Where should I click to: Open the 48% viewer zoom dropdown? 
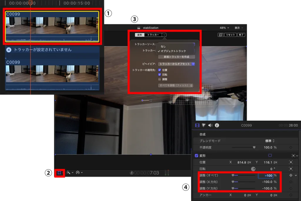[x=224, y=28]
